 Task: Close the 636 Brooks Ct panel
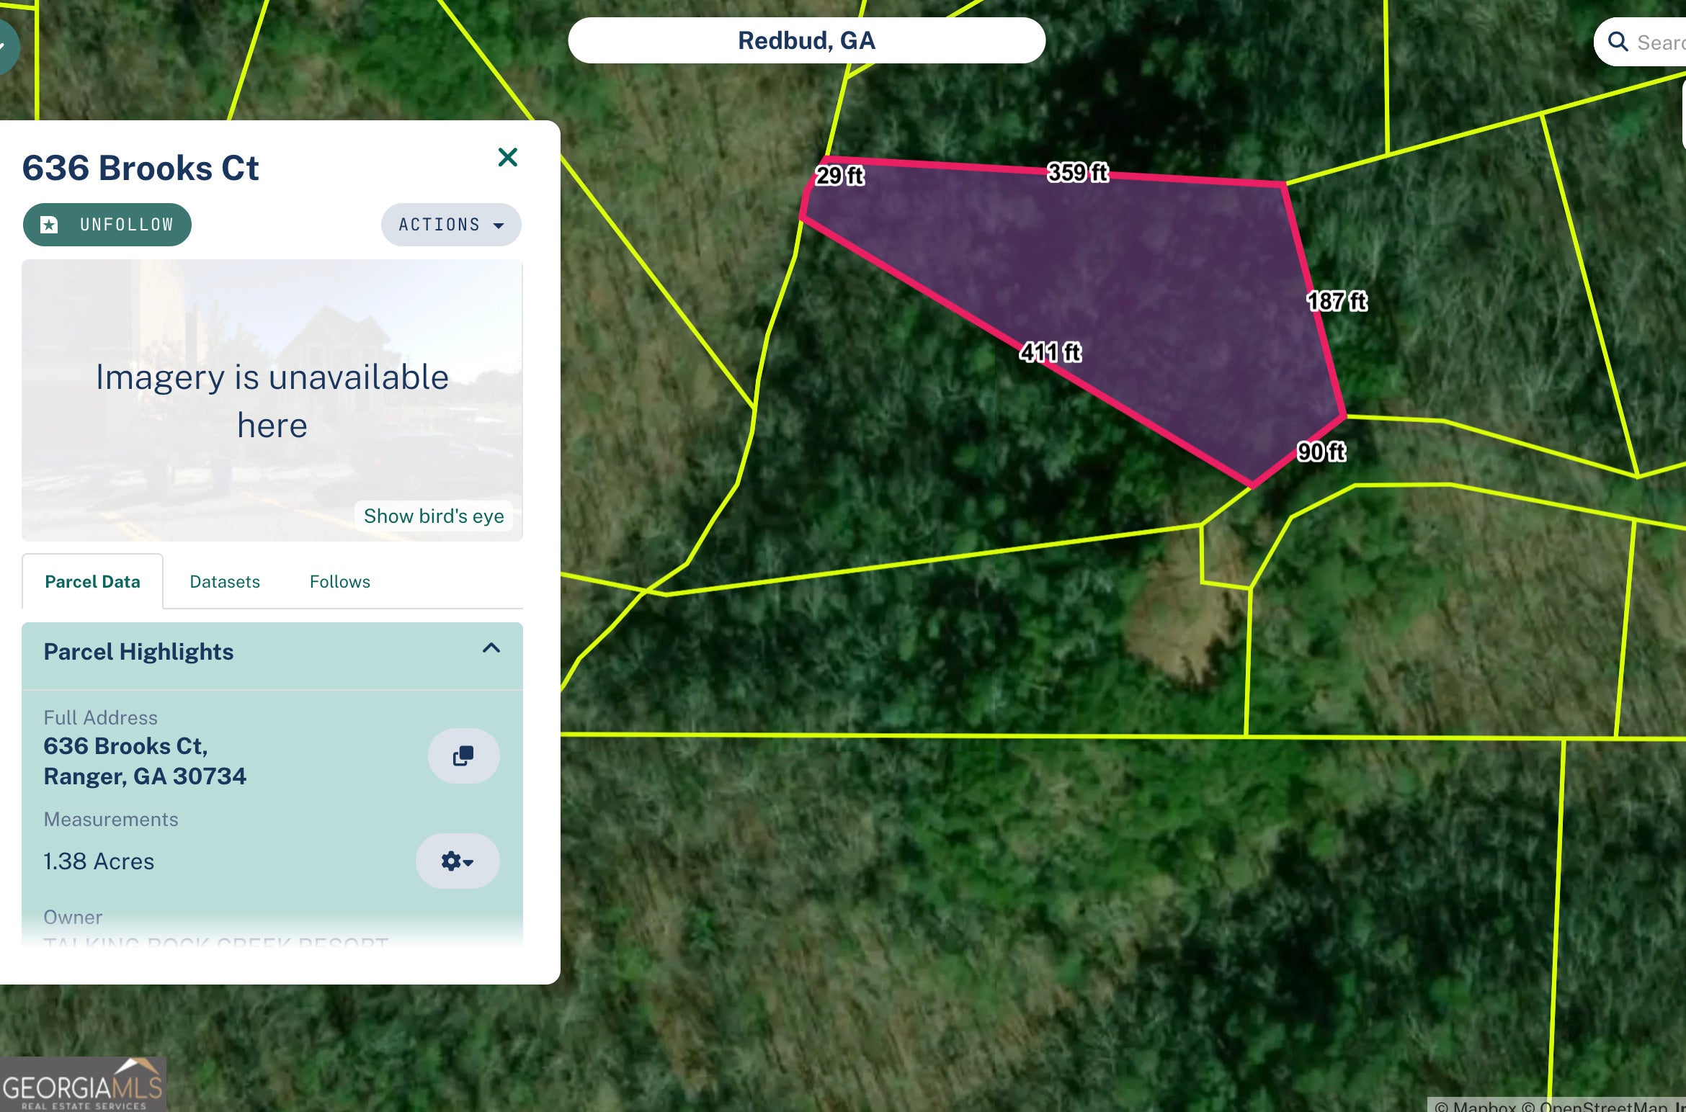click(507, 157)
